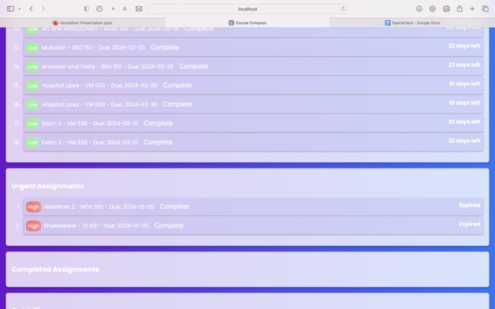Click Low badge on Ancestor and Traits

[32, 67]
